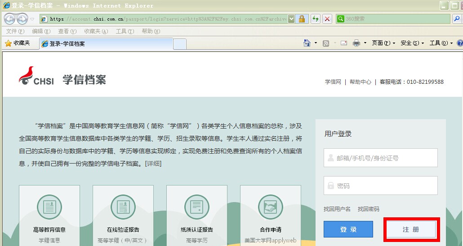
Task: Open the recent pages dropdown arrow
Action: pos(32,19)
